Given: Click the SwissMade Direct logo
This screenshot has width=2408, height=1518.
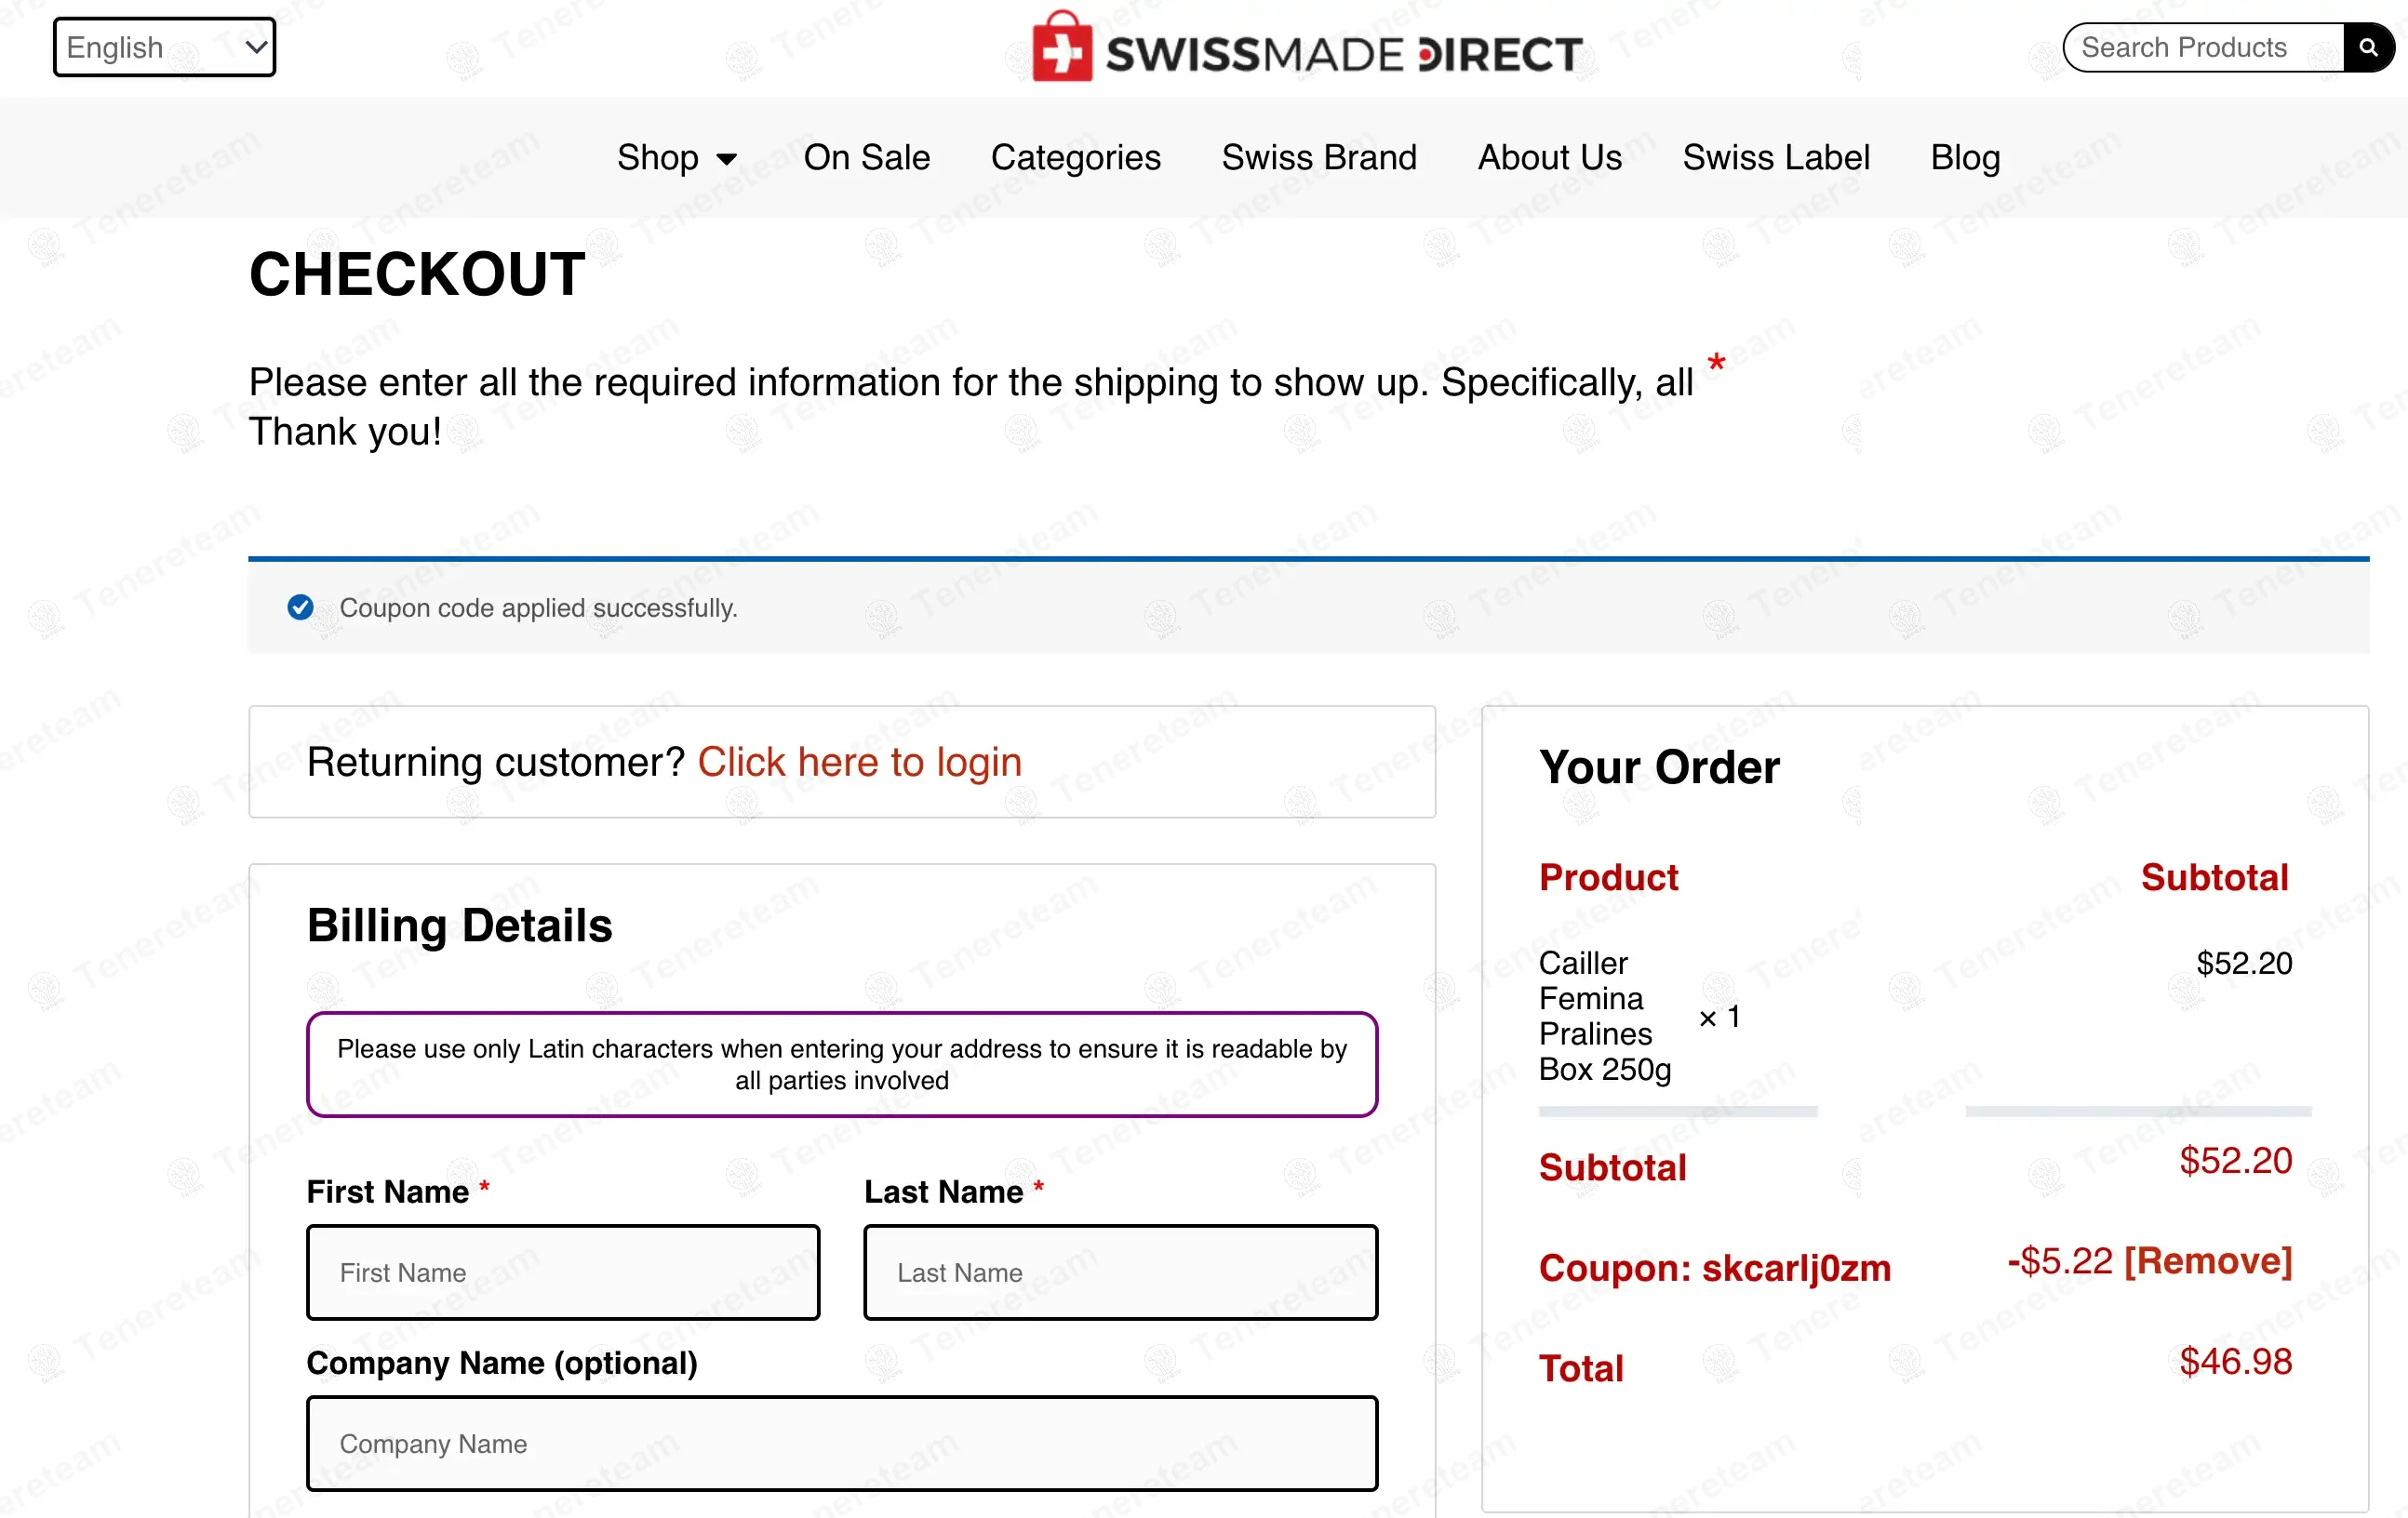Looking at the screenshot, I should coord(1307,50).
